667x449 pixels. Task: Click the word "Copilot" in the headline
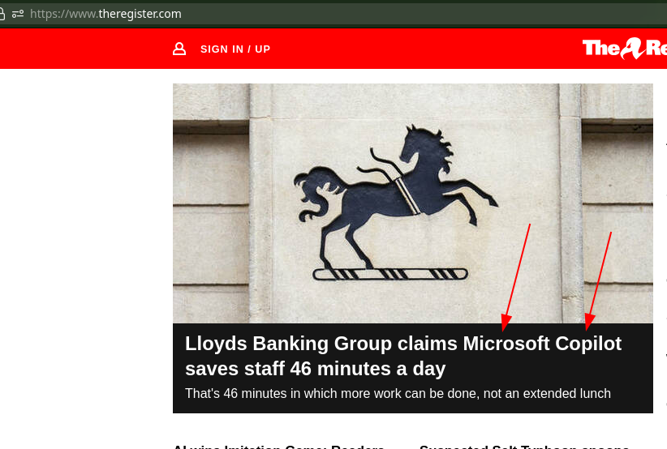coord(588,344)
